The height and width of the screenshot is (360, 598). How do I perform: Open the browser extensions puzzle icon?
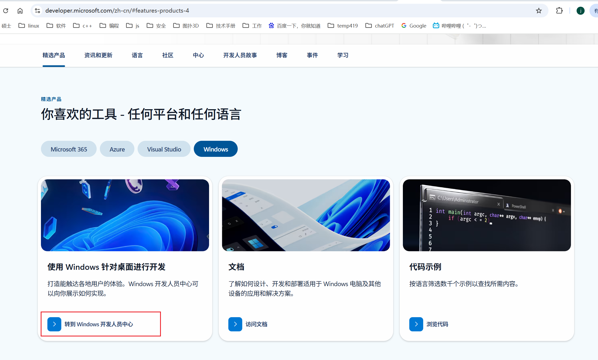click(x=559, y=11)
